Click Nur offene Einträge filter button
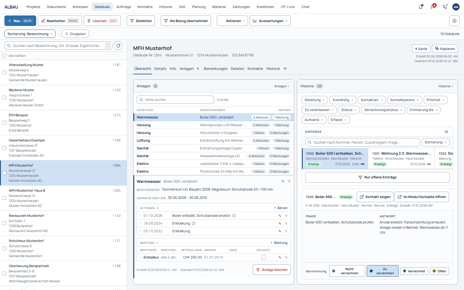 [377, 177]
